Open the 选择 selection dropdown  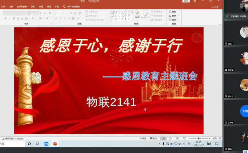pos(173,20)
